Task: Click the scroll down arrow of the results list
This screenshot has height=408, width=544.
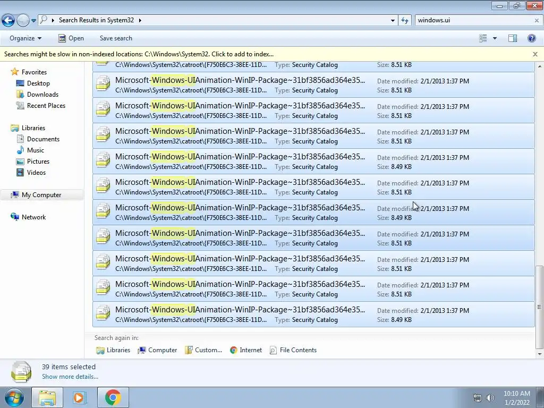Action: [539, 354]
